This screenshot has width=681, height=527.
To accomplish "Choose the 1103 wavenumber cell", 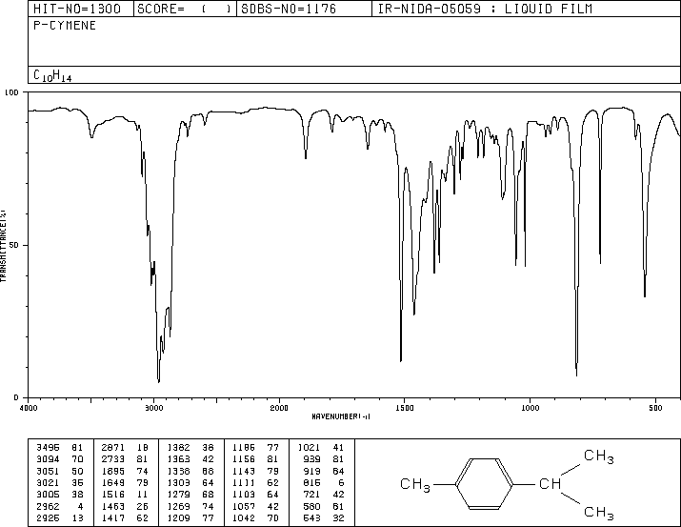I will pos(244,495).
